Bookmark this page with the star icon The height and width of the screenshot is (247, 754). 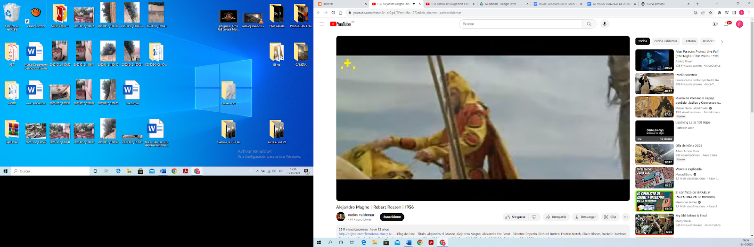tap(711, 13)
